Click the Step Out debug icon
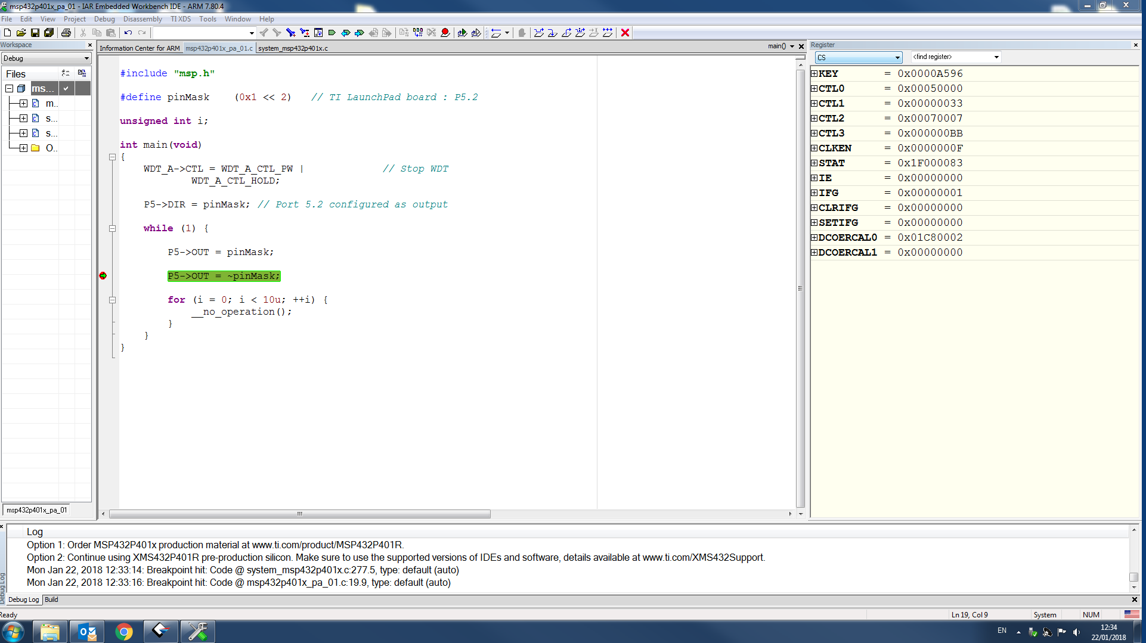This screenshot has height=643, width=1146. [x=566, y=33]
